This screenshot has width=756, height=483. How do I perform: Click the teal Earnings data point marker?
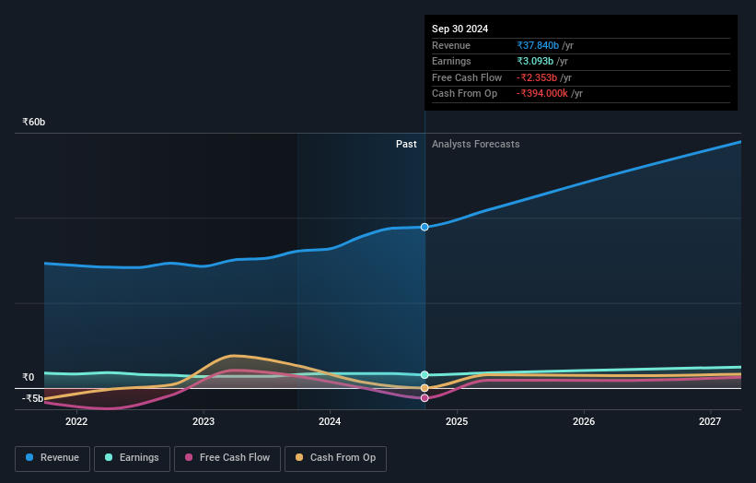click(x=425, y=375)
